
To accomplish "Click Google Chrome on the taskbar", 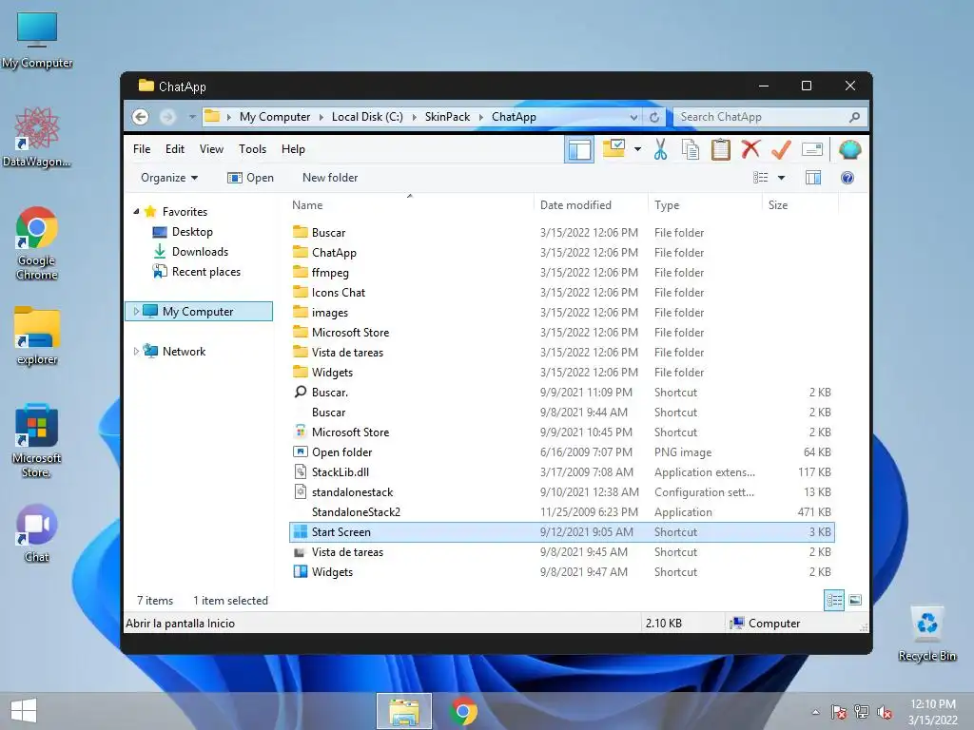I will [x=463, y=711].
